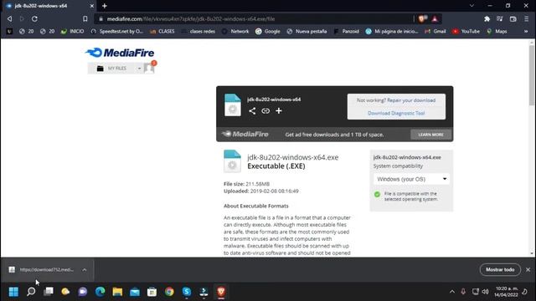
Task: Open the Windows Start menu
Action: 13,292
